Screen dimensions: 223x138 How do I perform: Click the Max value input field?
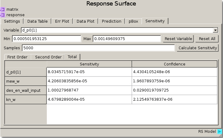coord(127,39)
